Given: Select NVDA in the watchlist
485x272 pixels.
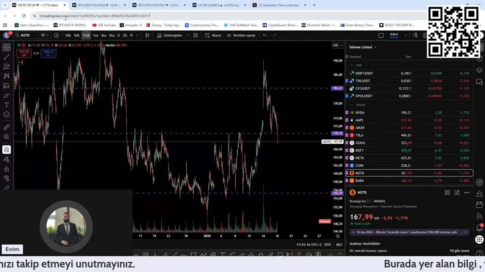Looking at the screenshot, I should pyautogui.click(x=409, y=113).
